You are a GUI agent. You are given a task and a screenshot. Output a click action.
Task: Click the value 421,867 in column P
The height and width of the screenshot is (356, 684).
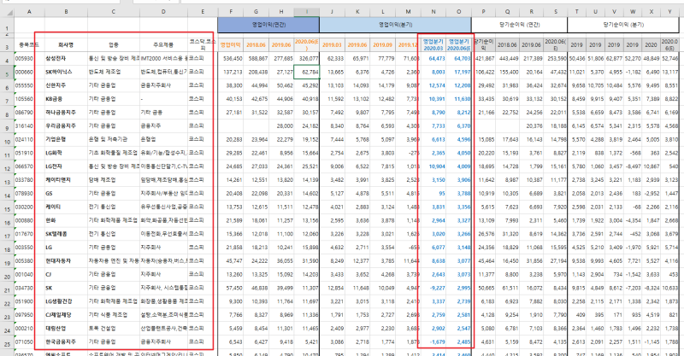point(485,58)
